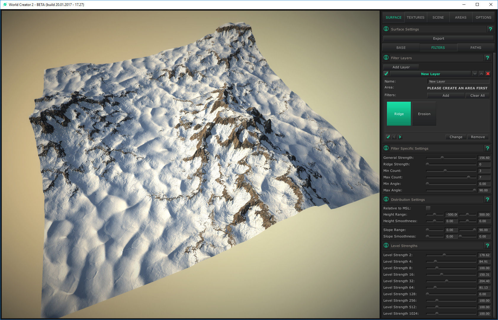Select the Erosion filter tile
The height and width of the screenshot is (320, 498).
424,114
